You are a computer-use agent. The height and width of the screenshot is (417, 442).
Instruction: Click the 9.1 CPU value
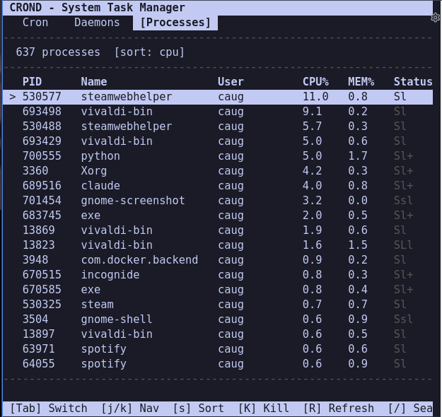(x=312, y=112)
